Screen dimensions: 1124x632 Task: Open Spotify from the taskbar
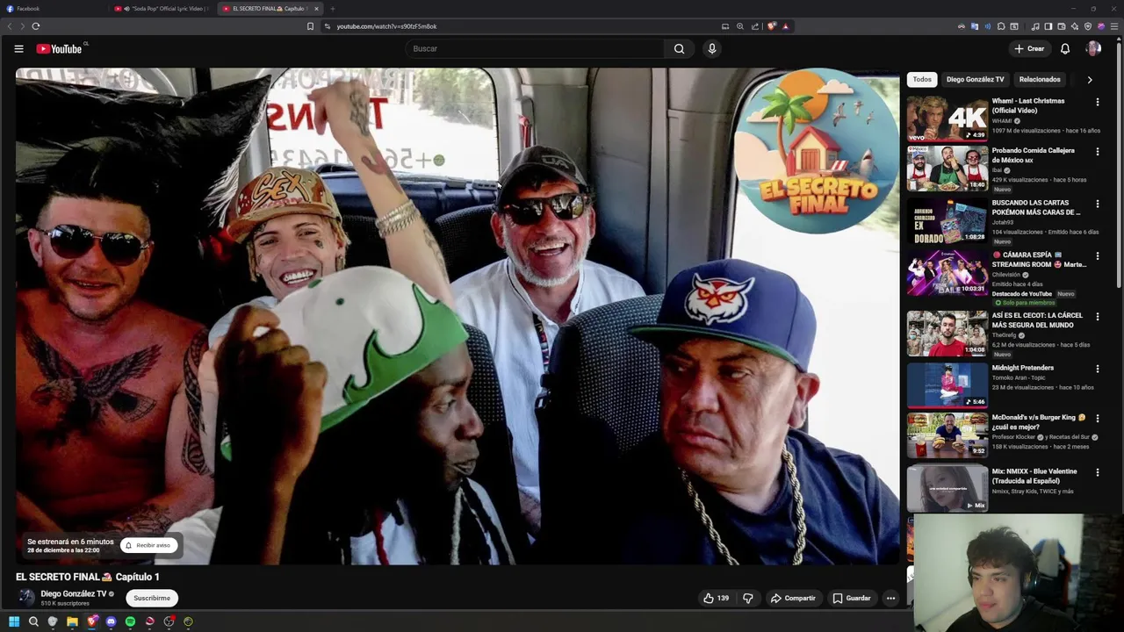pyautogui.click(x=130, y=621)
